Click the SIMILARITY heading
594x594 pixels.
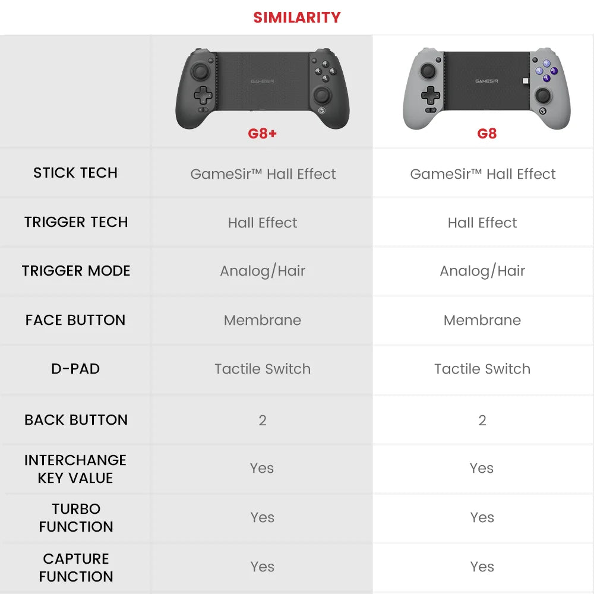click(297, 17)
